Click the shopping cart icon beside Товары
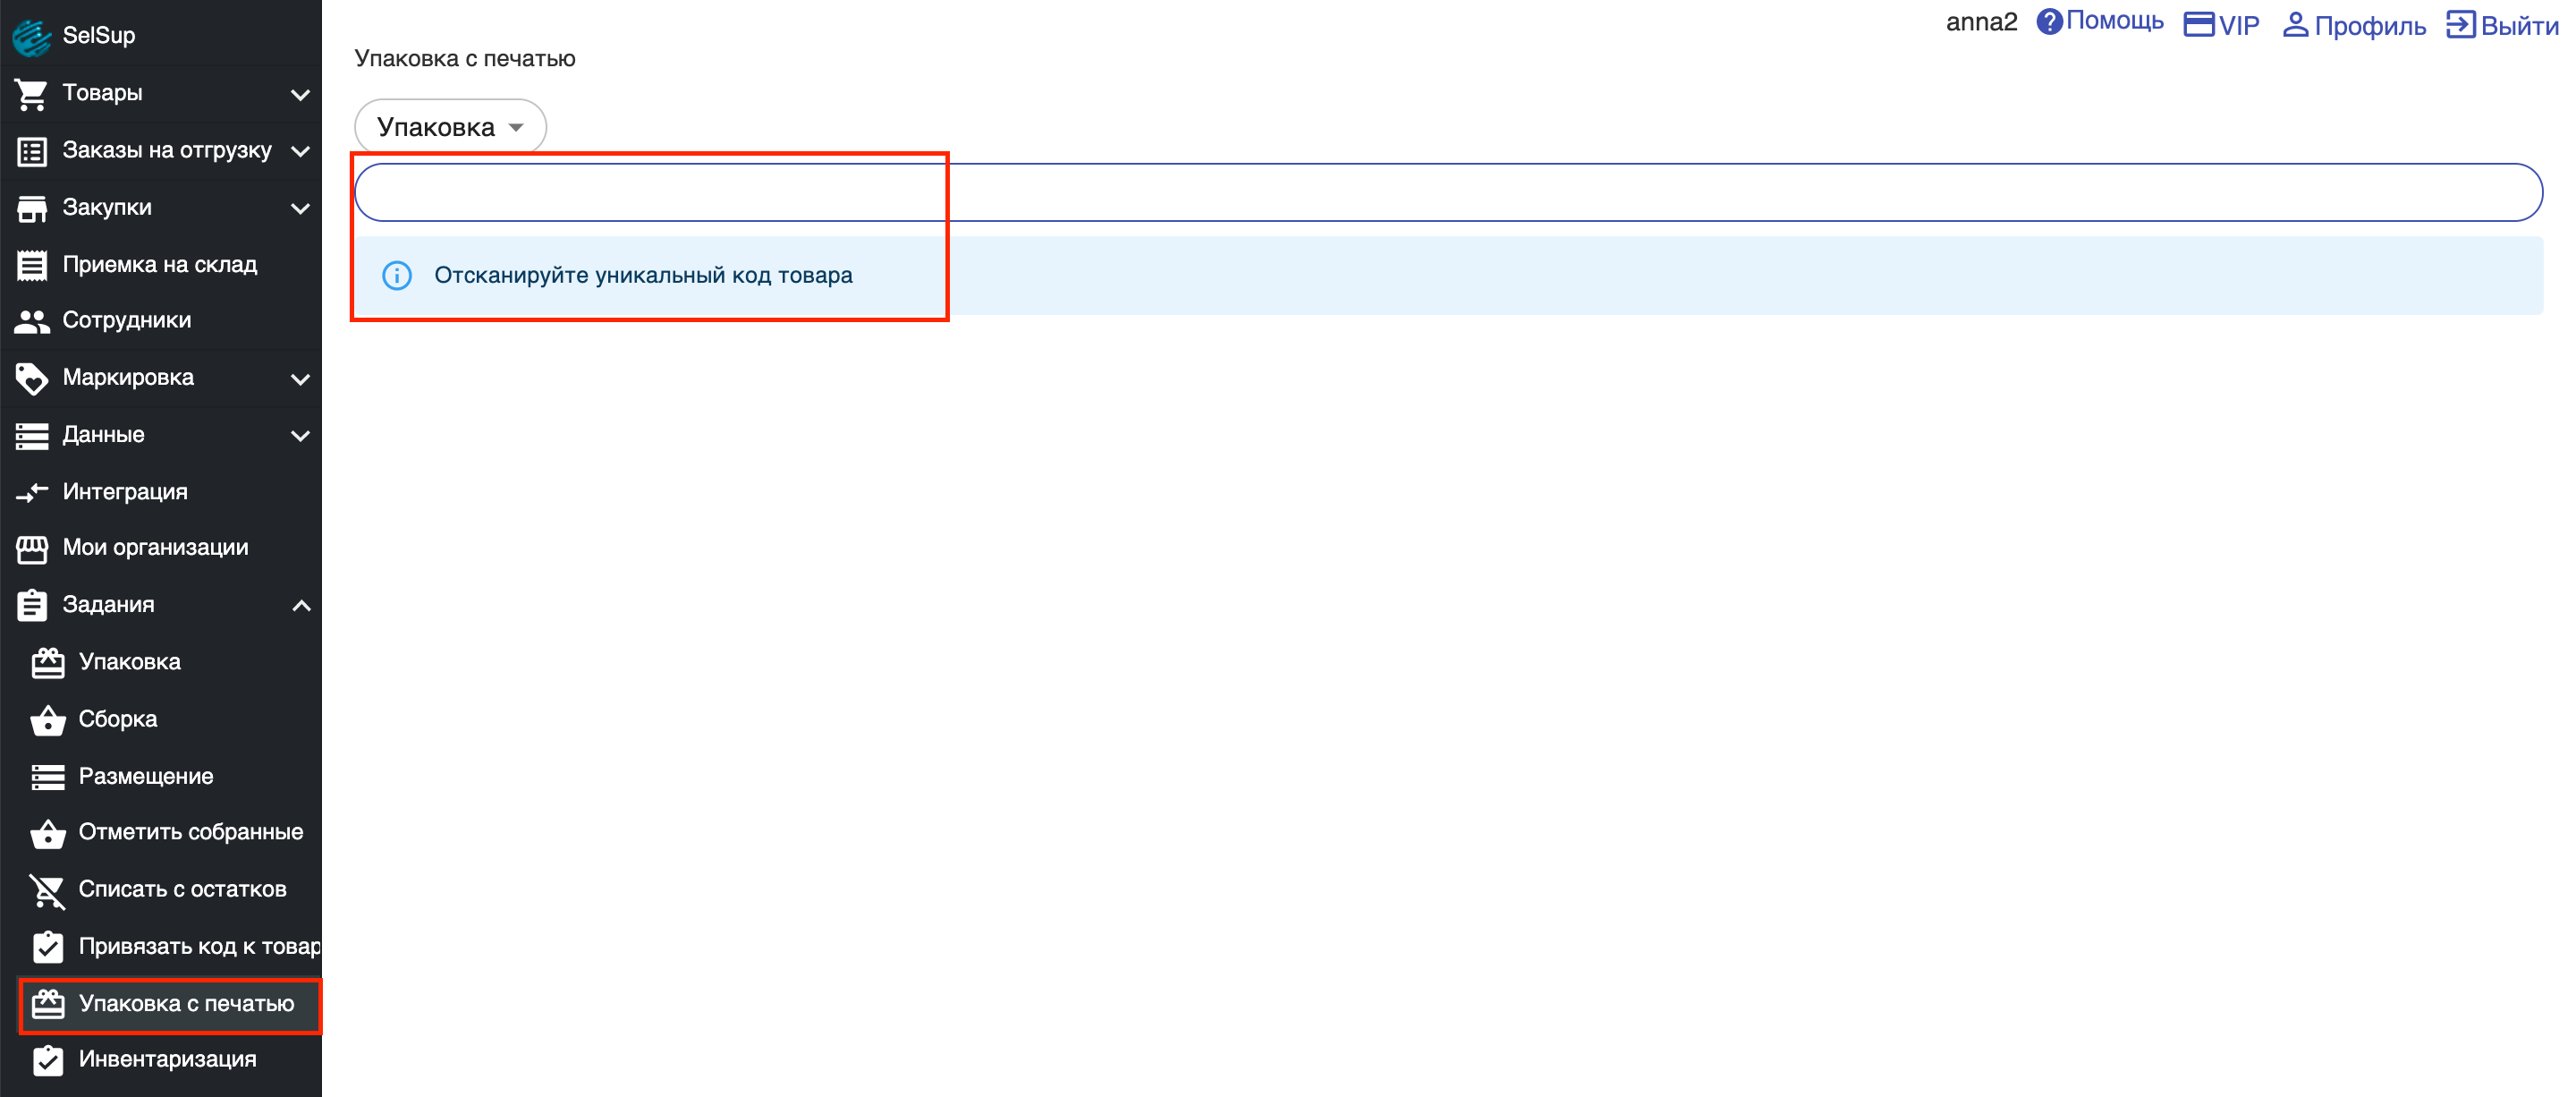Image resolution: width=2576 pixels, height=1097 pixels. [x=32, y=94]
